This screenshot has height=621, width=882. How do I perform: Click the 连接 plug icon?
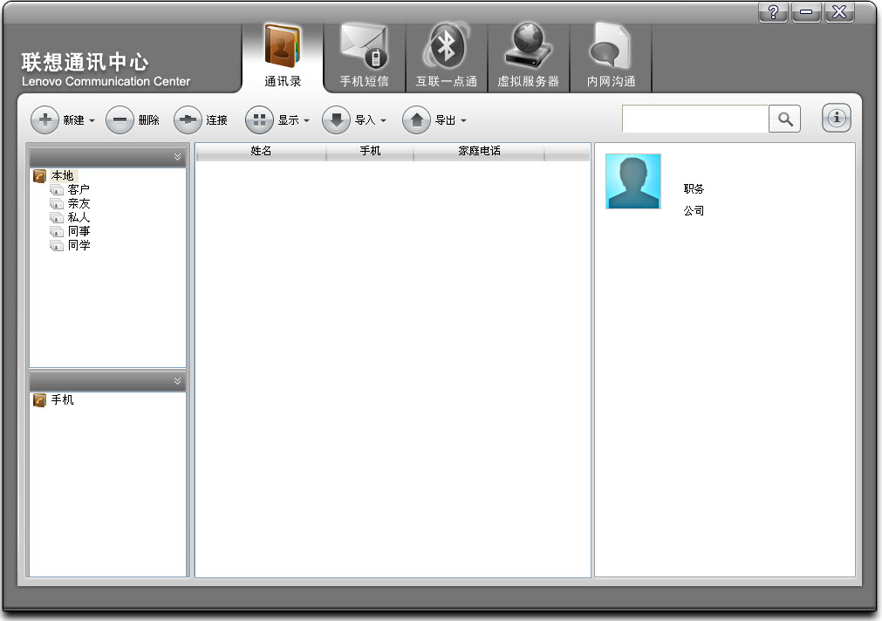pos(188,119)
